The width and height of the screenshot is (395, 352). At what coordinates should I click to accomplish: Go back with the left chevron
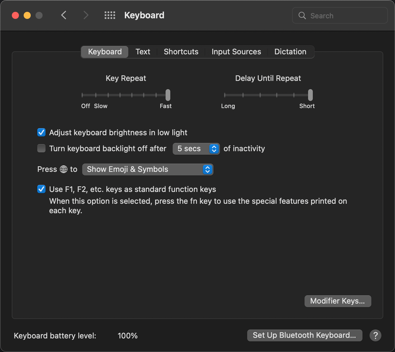click(x=64, y=15)
